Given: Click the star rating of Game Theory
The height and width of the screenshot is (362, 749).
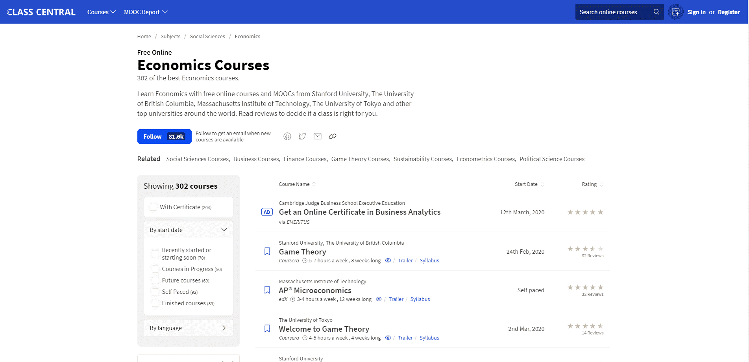Looking at the screenshot, I should [585, 249].
